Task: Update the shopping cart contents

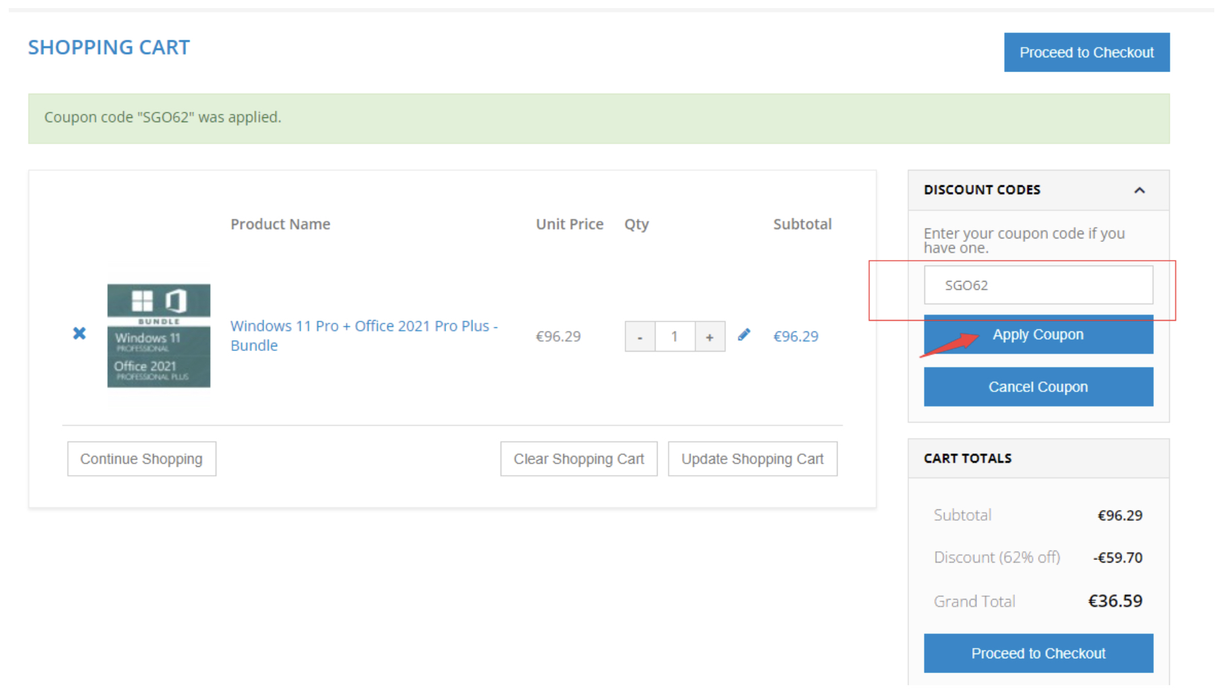Action: tap(752, 458)
